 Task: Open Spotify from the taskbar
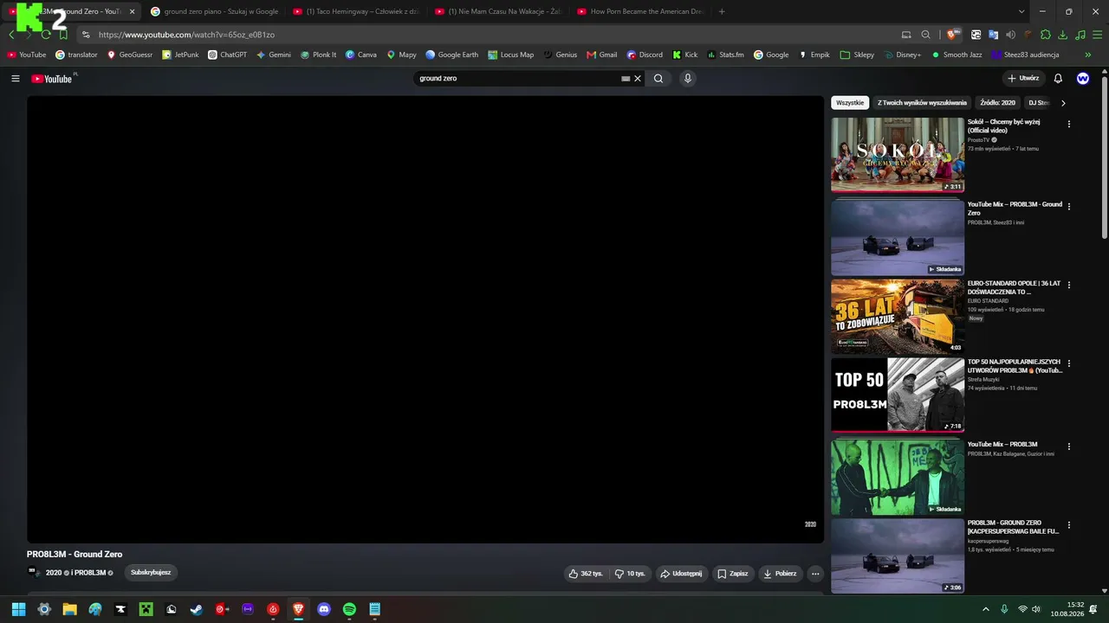click(349, 609)
